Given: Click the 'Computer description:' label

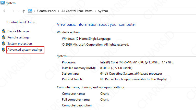Looking at the screenshot, I should coord(77,105).
